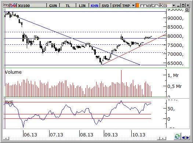Expand the dropdown arrow next to TMP
Image resolution: width=193 pixels, height=143 pixels.
tap(133, 5)
